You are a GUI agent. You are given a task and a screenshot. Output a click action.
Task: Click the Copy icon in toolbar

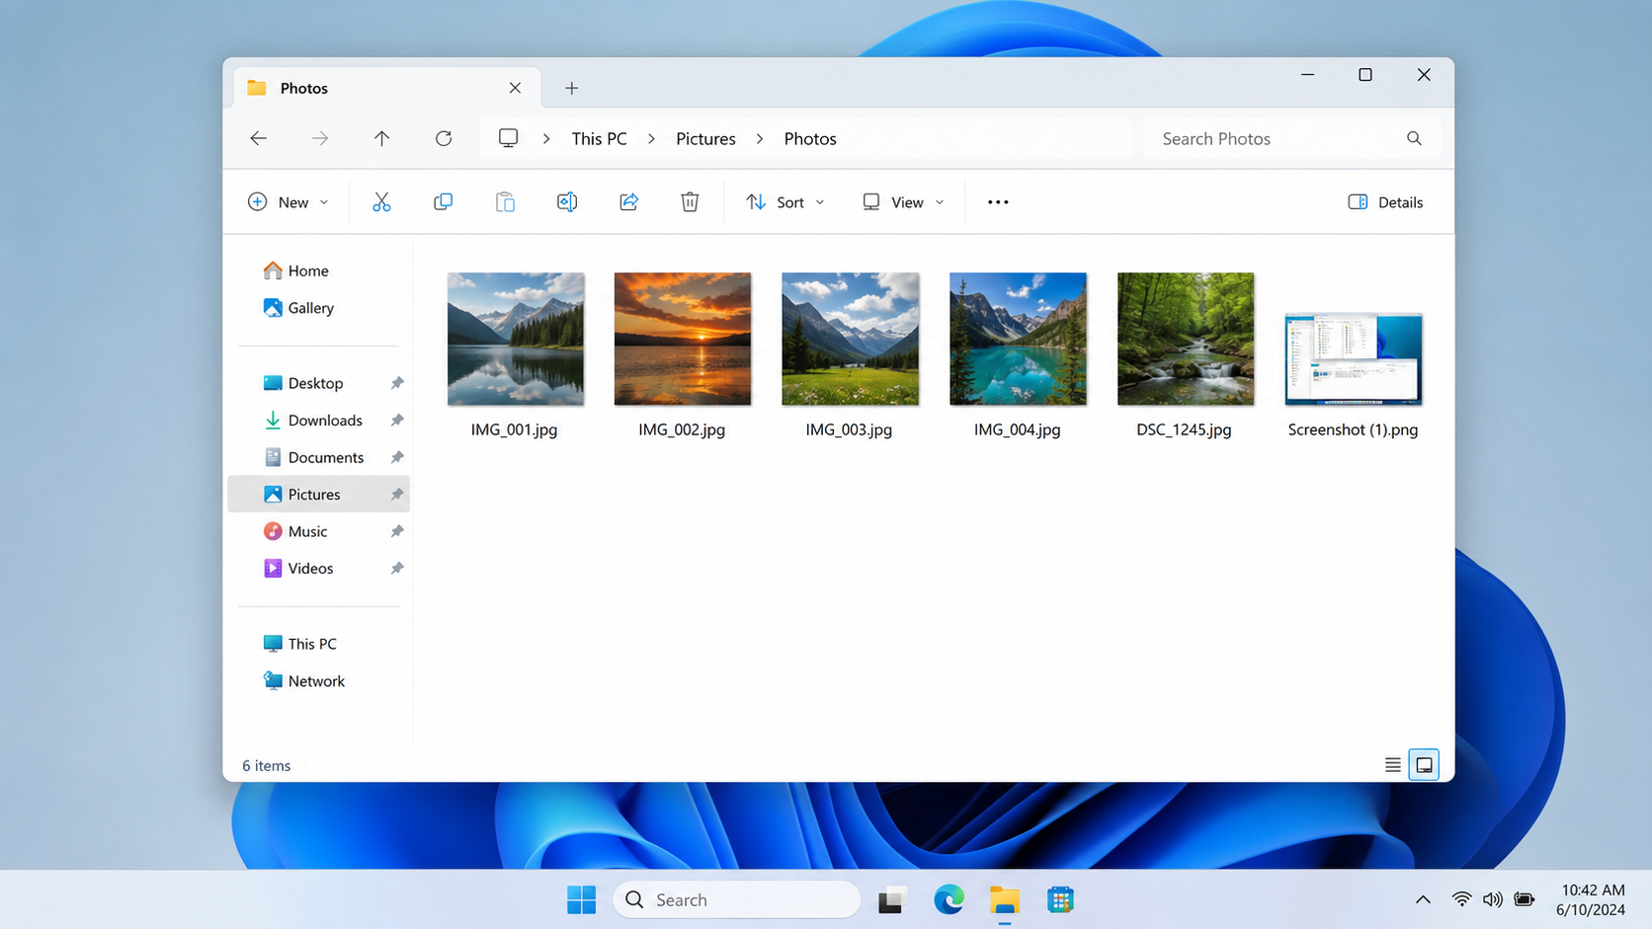(x=443, y=201)
